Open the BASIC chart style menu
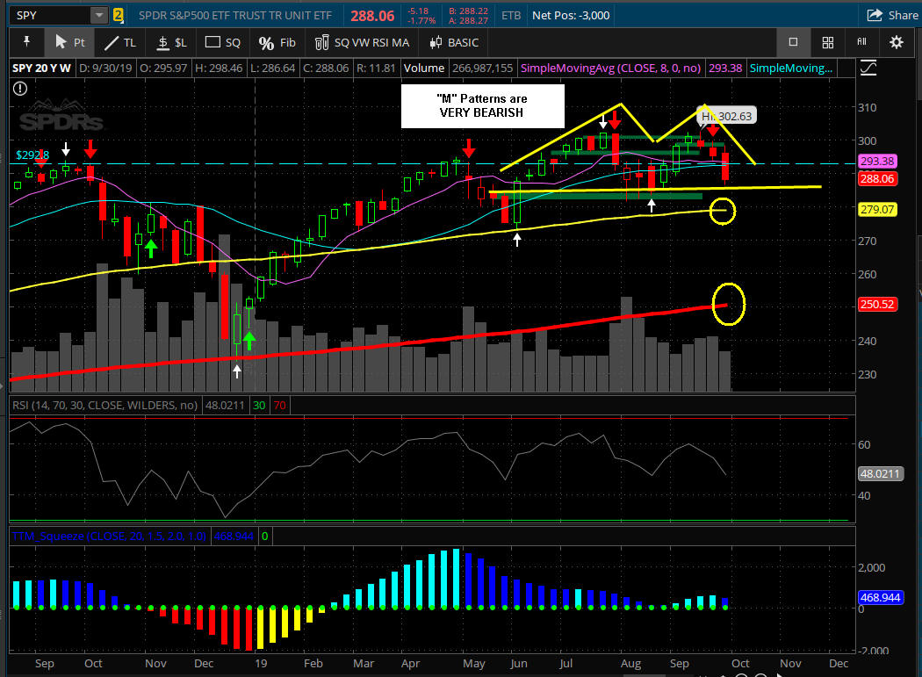The image size is (922, 677). (454, 42)
